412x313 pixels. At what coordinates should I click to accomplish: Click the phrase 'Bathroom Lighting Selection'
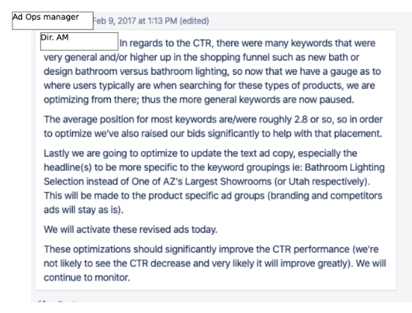(214, 174)
